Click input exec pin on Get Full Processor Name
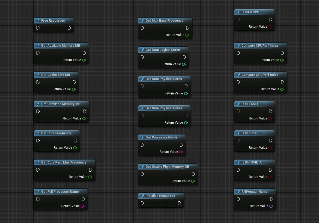The height and width of the screenshot is (223, 319). pyautogui.click(x=38, y=199)
